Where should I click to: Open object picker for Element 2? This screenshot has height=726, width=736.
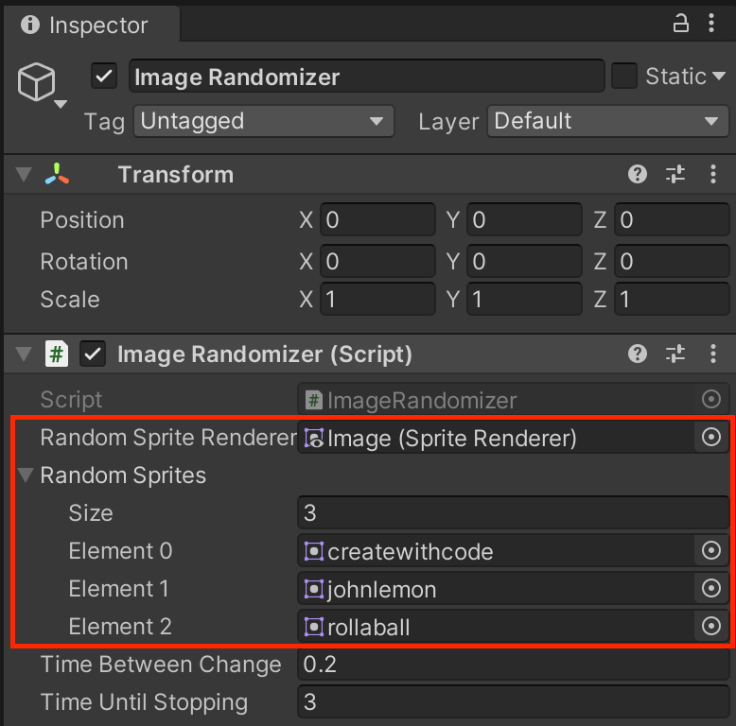point(711,626)
